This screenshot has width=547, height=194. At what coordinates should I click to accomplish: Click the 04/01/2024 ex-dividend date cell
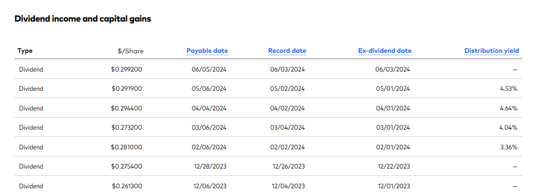[x=393, y=108]
